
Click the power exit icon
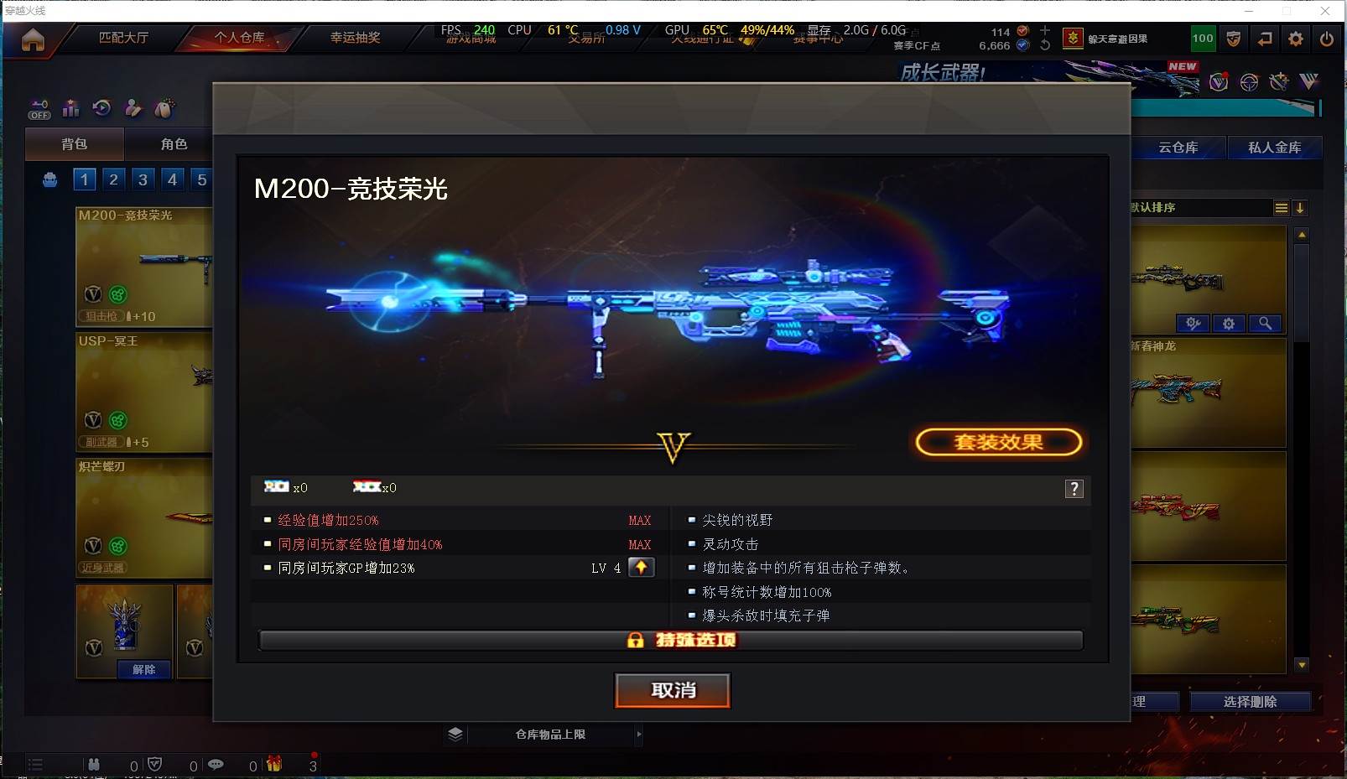pyautogui.click(x=1327, y=39)
